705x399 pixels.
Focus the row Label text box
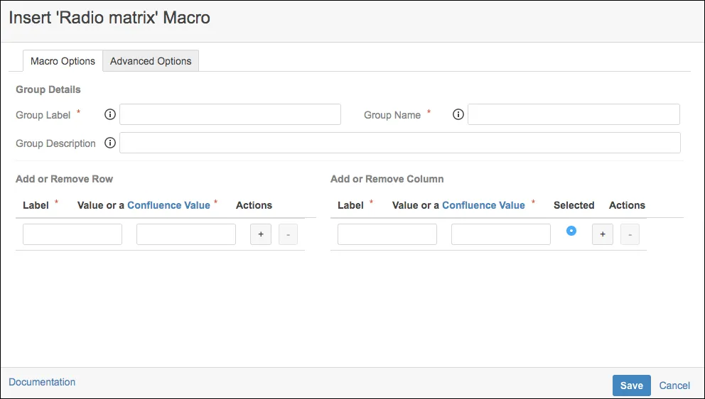tap(72, 234)
